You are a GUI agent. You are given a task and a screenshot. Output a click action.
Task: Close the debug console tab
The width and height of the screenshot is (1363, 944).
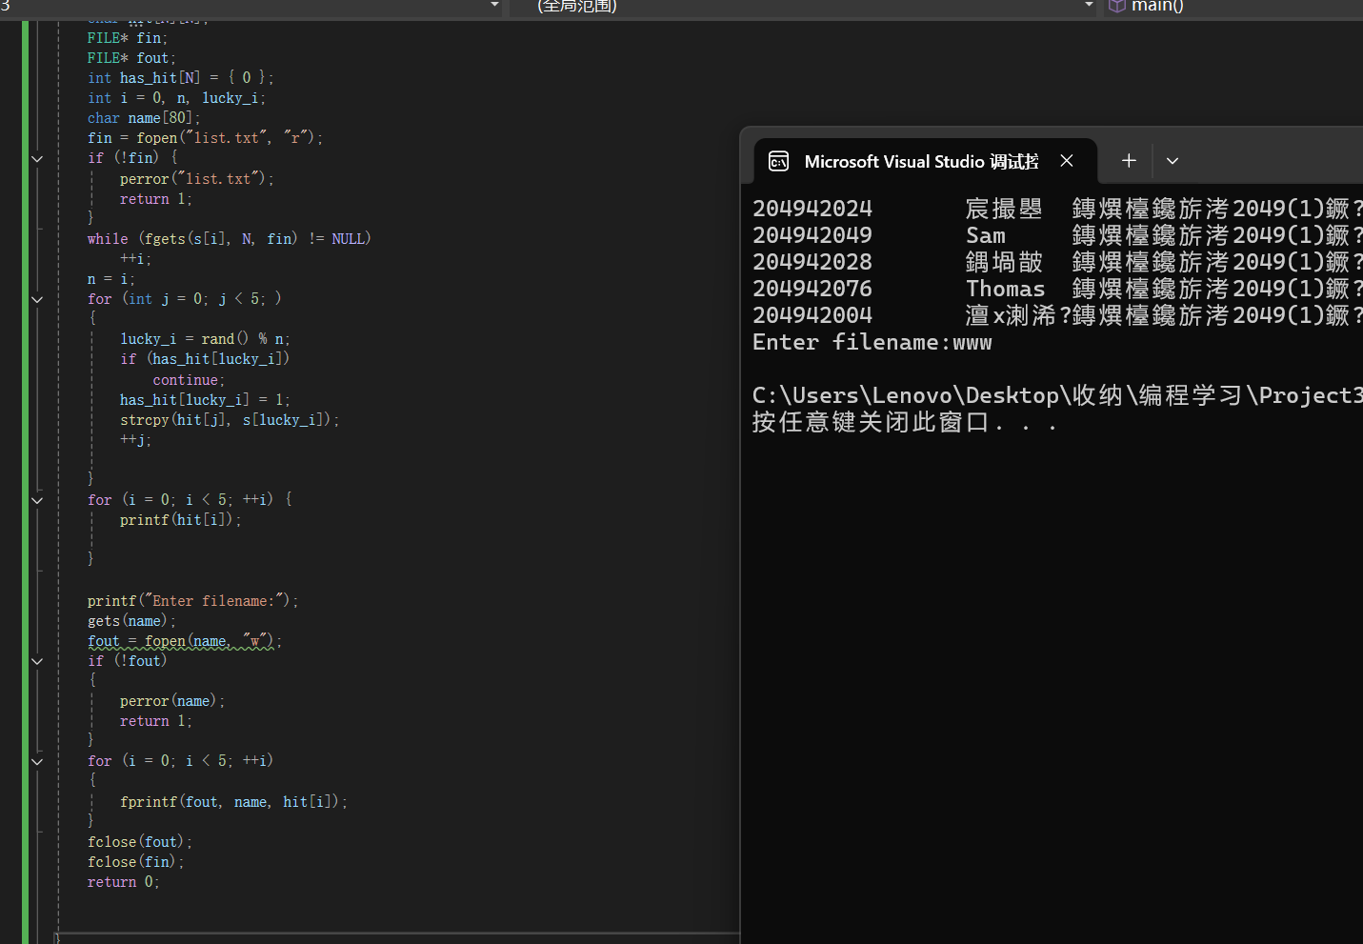click(1067, 161)
